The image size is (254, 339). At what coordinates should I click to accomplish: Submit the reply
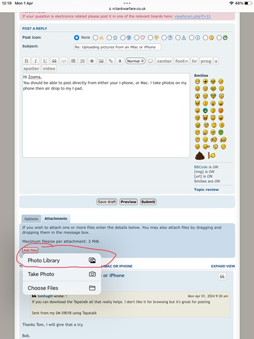(148, 202)
